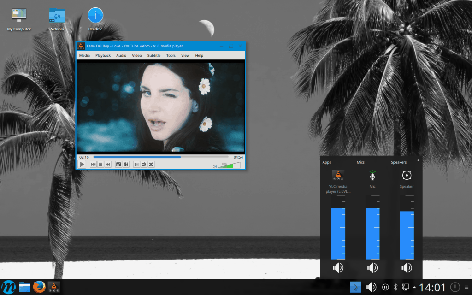
Task: Pin the audio mixer popup open
Action: pyautogui.click(x=418, y=160)
